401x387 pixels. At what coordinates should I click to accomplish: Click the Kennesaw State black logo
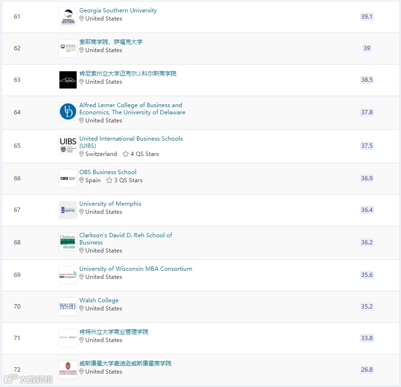coord(68,80)
